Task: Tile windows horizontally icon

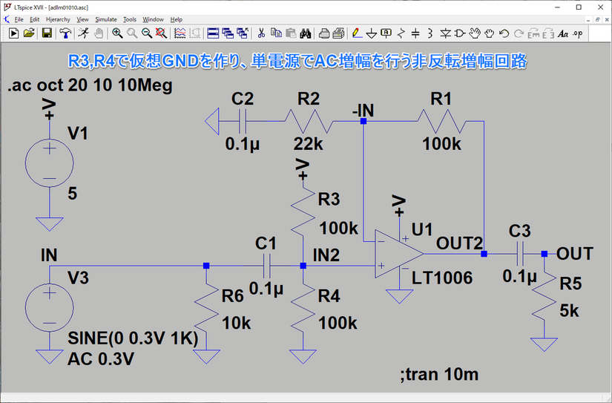Action: (213, 33)
